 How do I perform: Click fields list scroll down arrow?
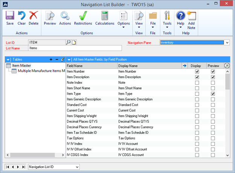pos(227,155)
